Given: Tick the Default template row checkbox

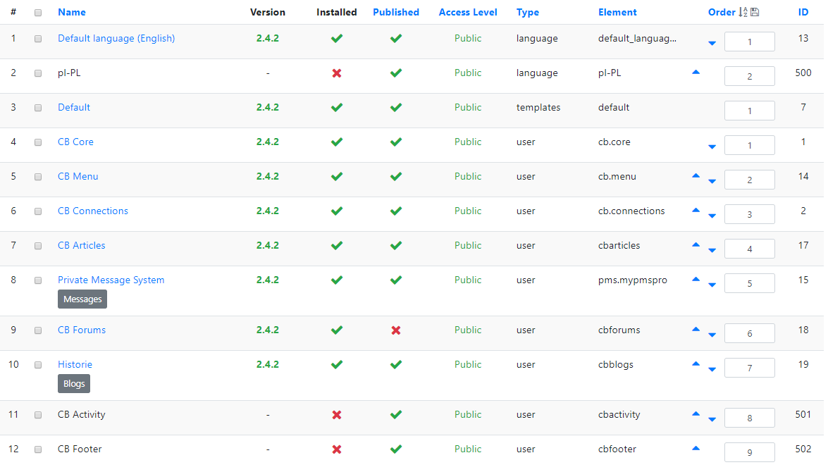Looking at the screenshot, I should [x=38, y=108].
